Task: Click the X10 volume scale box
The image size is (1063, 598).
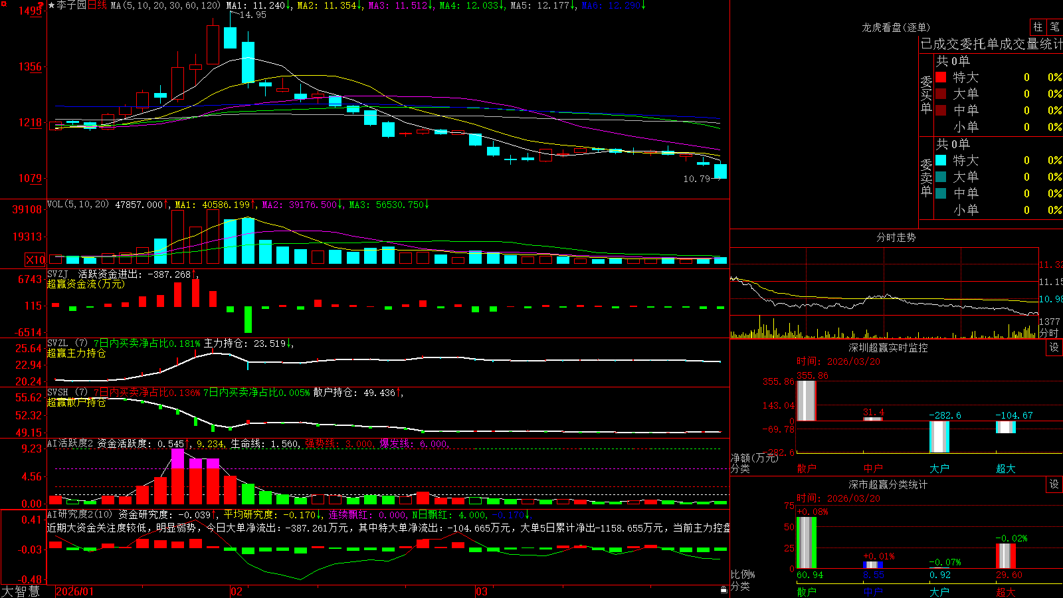Action: (x=35, y=260)
